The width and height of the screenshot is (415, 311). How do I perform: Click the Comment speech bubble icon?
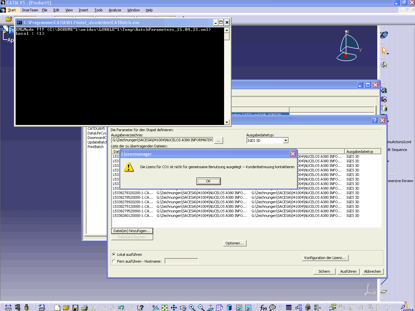point(273,307)
